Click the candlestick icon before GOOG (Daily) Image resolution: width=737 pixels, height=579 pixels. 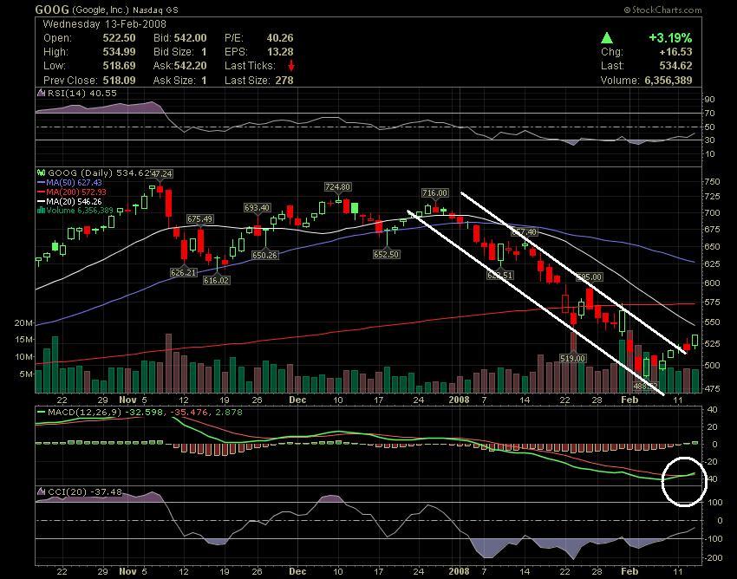42,173
